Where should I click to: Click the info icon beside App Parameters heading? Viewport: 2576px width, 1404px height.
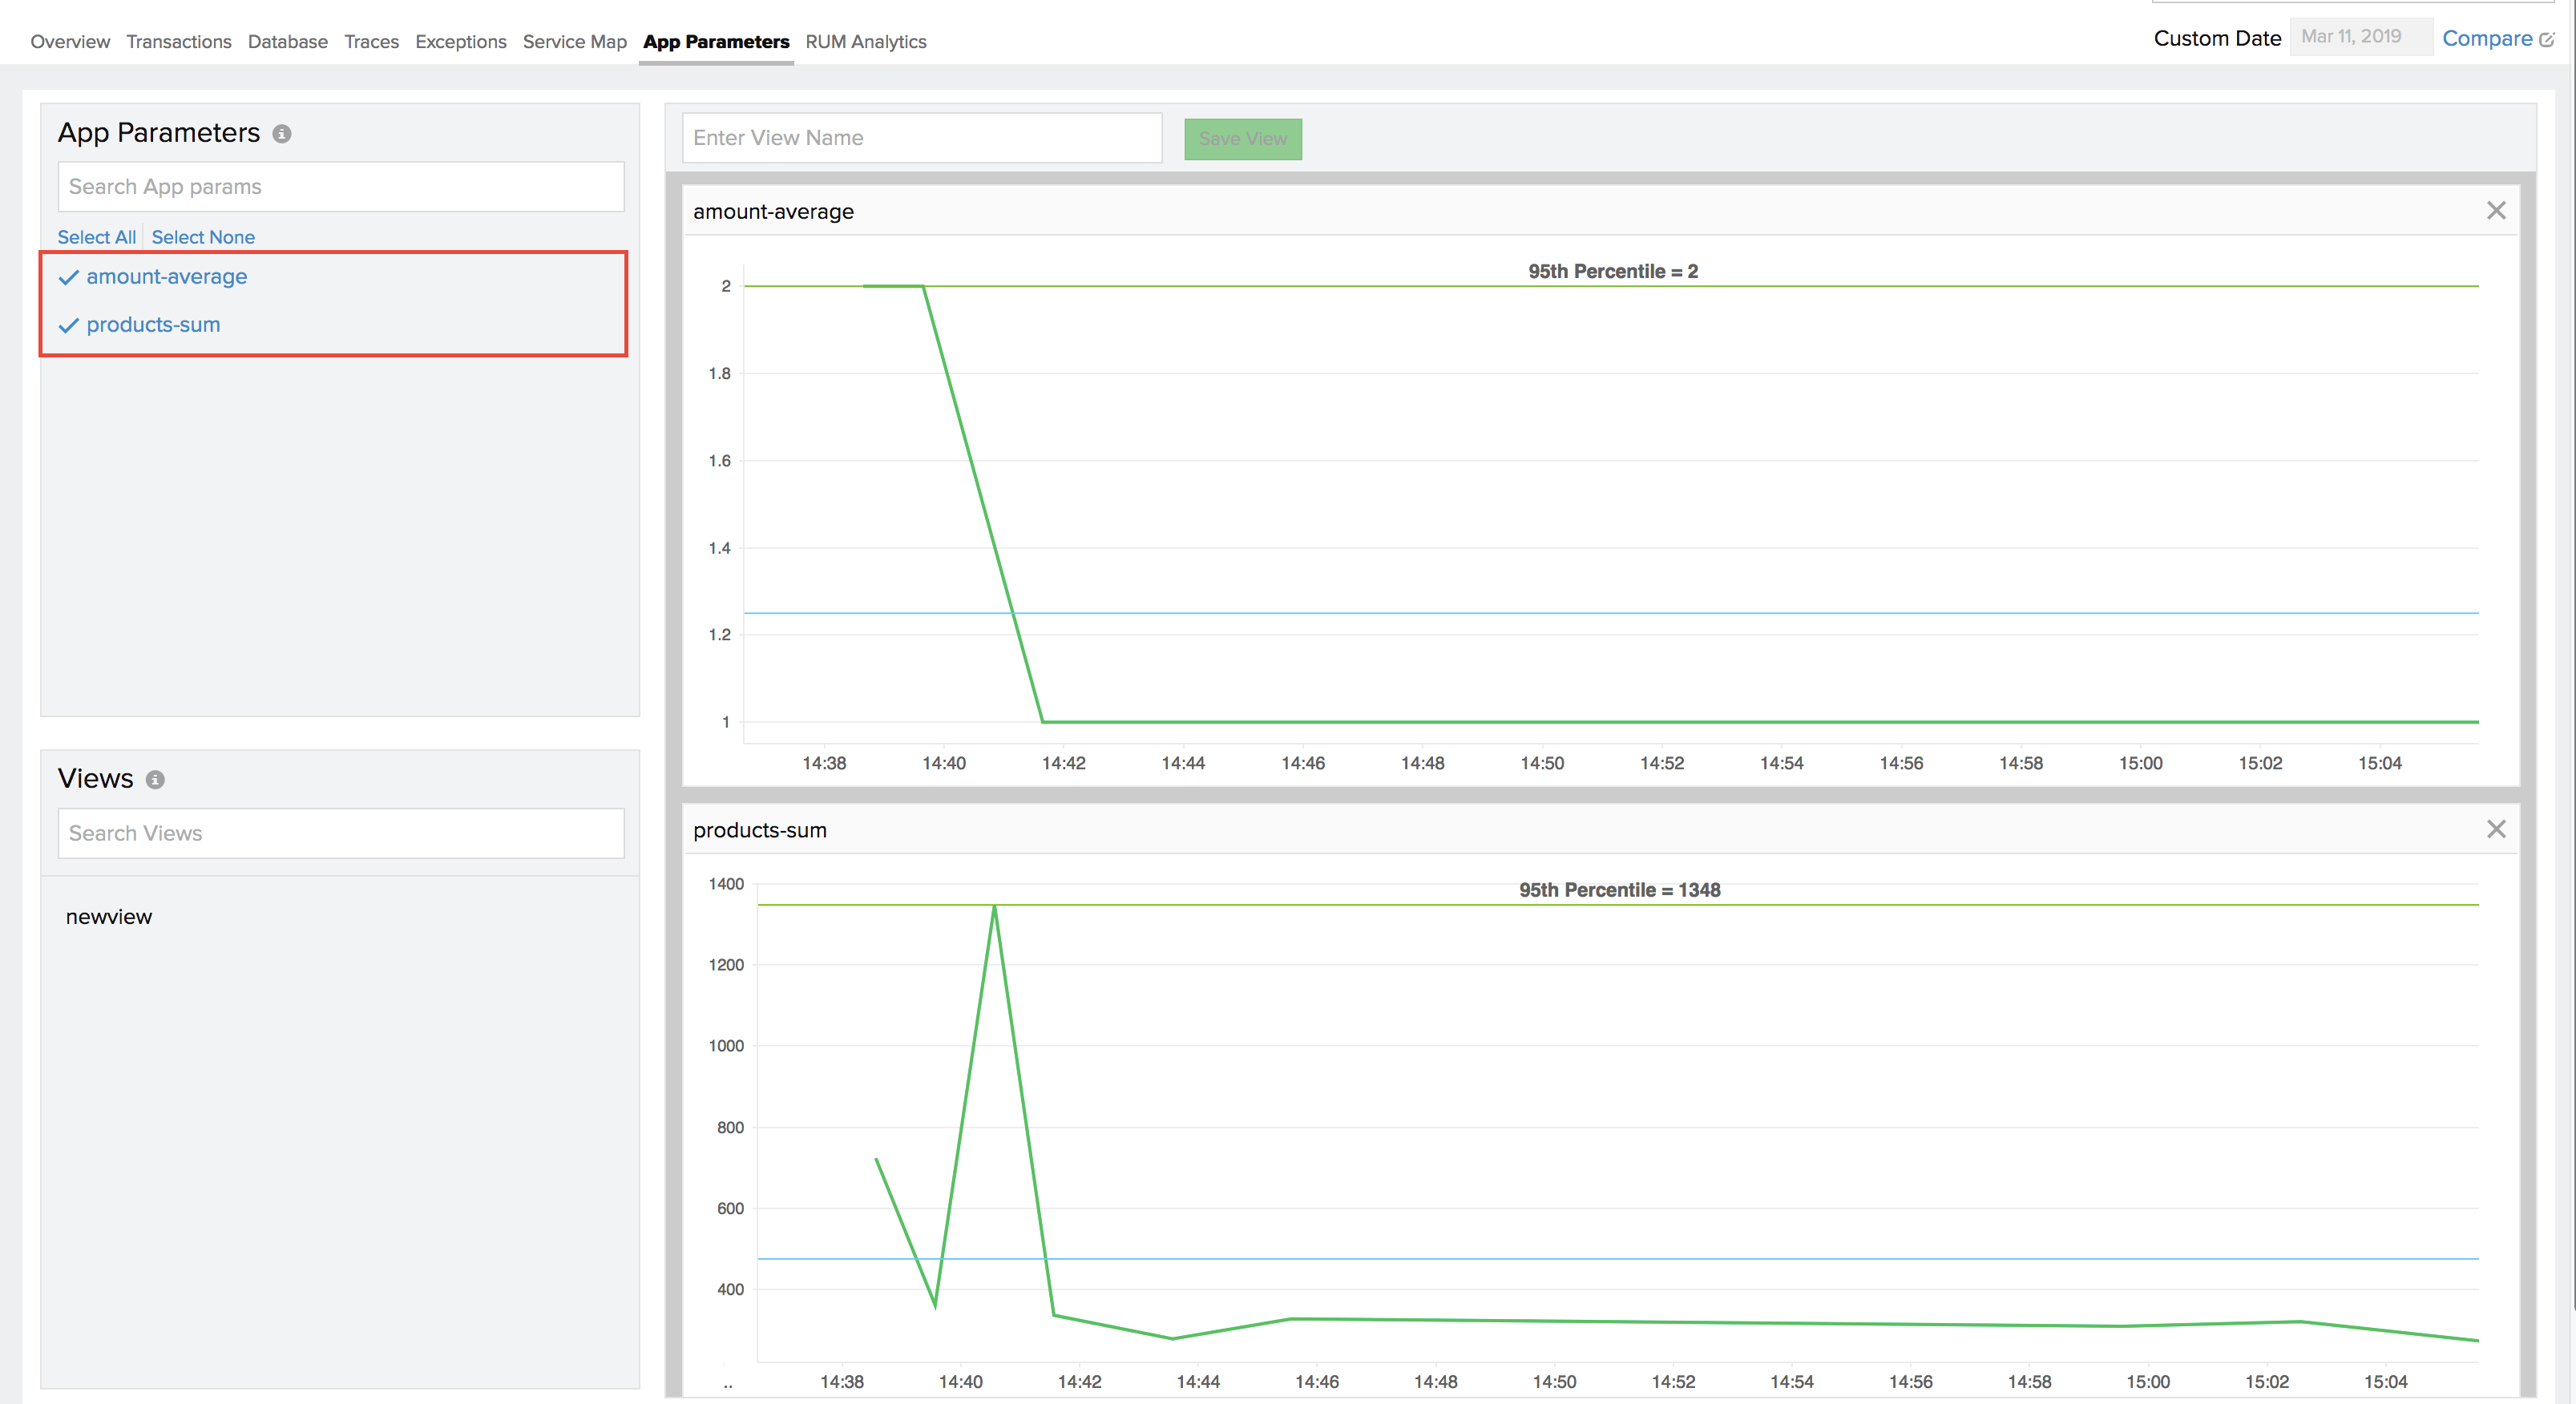(x=283, y=133)
